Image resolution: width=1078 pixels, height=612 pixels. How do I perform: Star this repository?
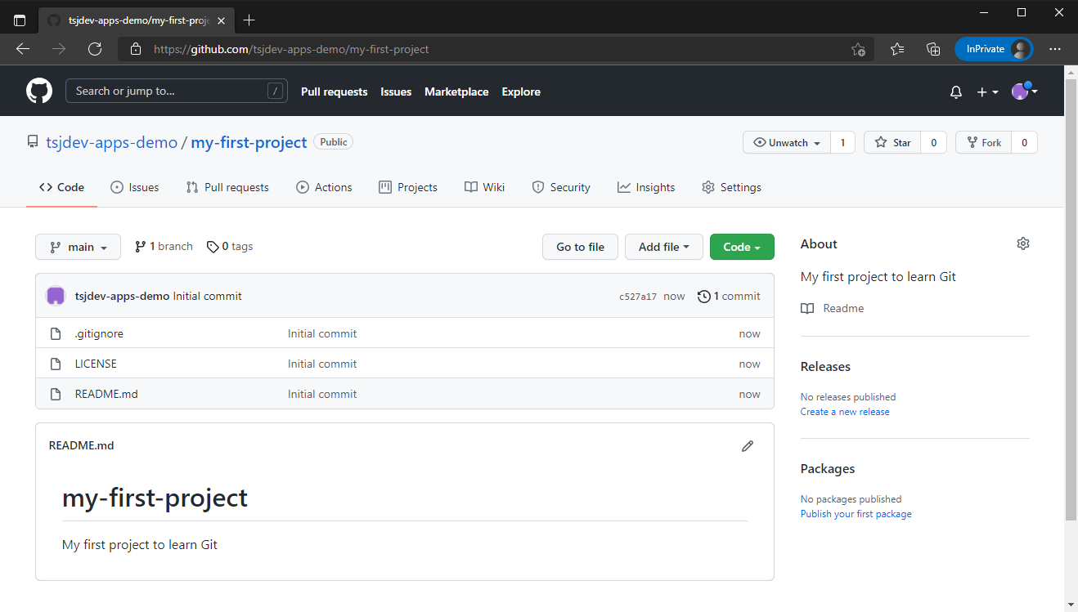tap(892, 142)
